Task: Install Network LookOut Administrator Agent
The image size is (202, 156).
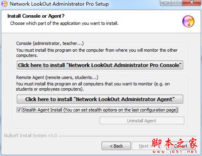Action: click(x=100, y=99)
